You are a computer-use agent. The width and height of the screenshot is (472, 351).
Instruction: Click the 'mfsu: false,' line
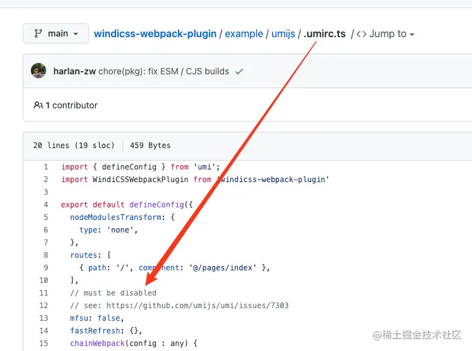(97, 318)
